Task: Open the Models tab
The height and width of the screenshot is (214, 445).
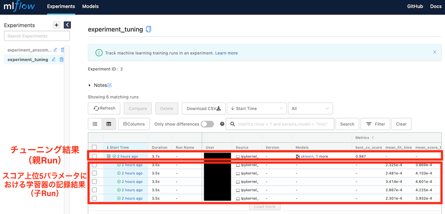Action: tap(90, 7)
